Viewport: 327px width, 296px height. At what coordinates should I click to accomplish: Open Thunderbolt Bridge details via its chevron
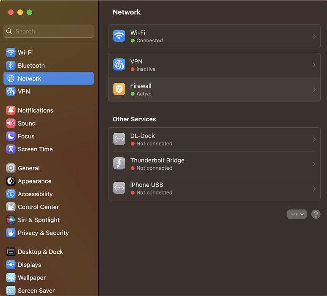pyautogui.click(x=314, y=164)
